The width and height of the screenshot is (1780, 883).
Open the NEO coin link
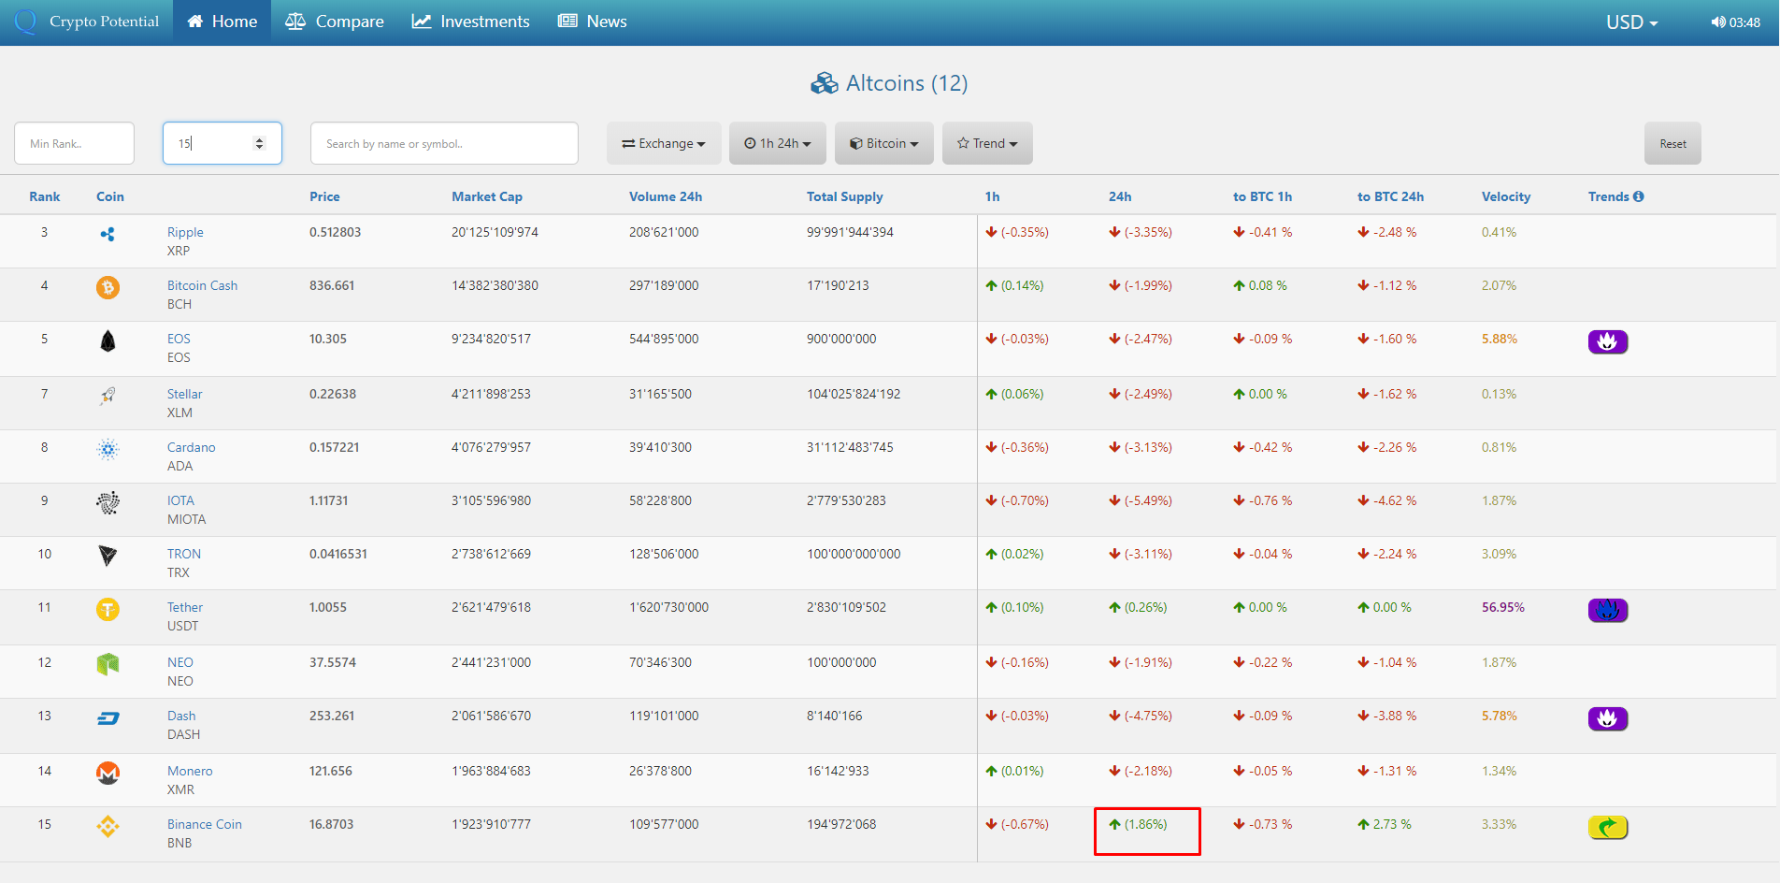tap(180, 662)
